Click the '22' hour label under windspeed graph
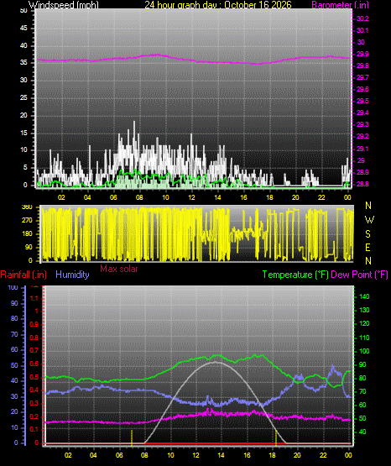The image size is (391, 466). coord(321,197)
